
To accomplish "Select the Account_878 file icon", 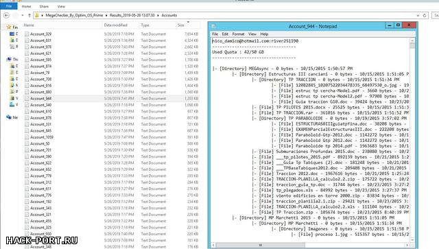I will click(27, 117).
